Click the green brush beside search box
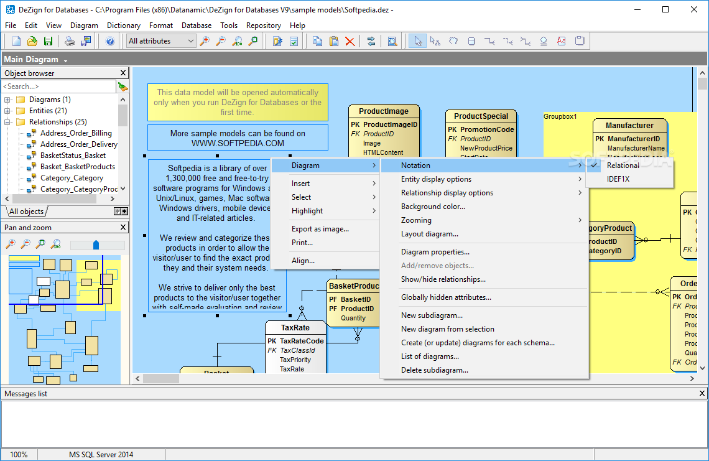709x461 pixels. tap(123, 86)
